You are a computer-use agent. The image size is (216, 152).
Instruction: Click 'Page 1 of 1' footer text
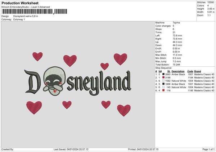pyautogui.click(x=208, y=149)
